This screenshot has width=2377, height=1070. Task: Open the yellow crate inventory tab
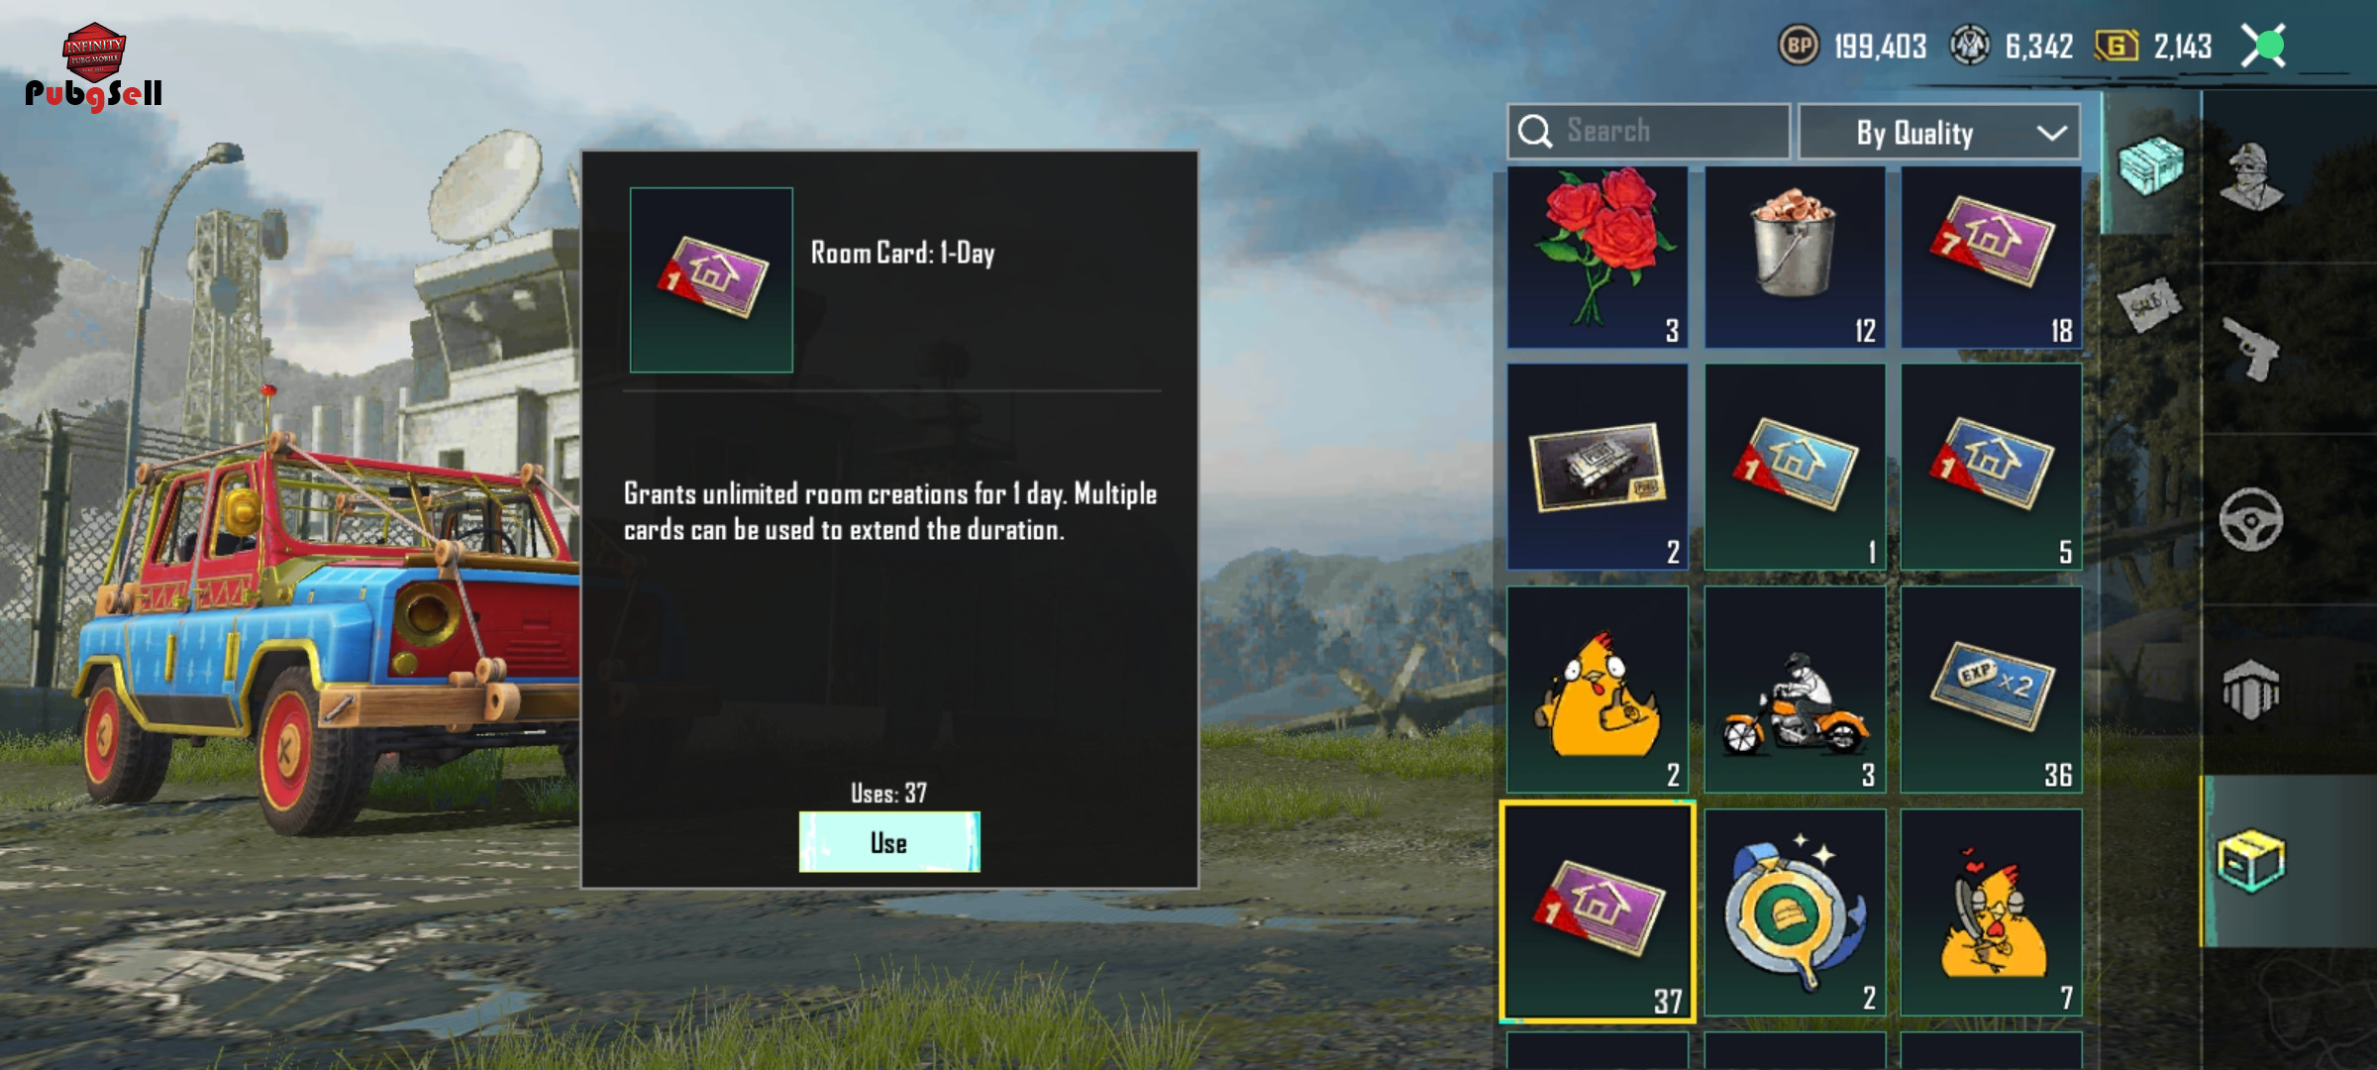pyautogui.click(x=2251, y=860)
